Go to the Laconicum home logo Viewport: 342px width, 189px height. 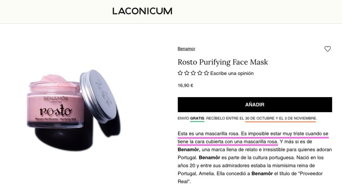[x=142, y=11]
